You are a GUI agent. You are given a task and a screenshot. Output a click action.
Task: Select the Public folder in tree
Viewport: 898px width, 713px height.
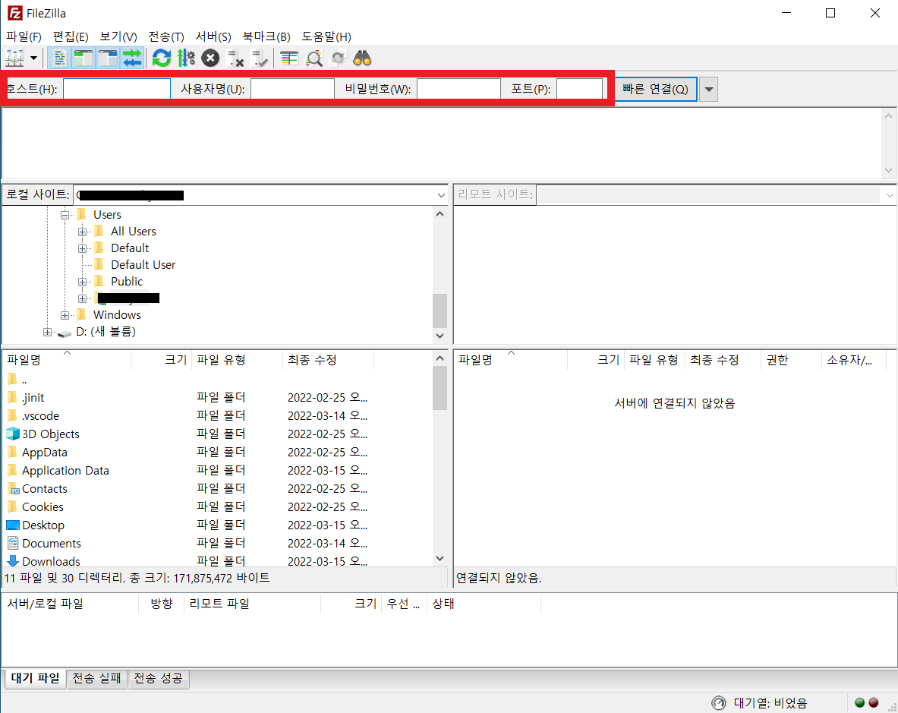[127, 281]
